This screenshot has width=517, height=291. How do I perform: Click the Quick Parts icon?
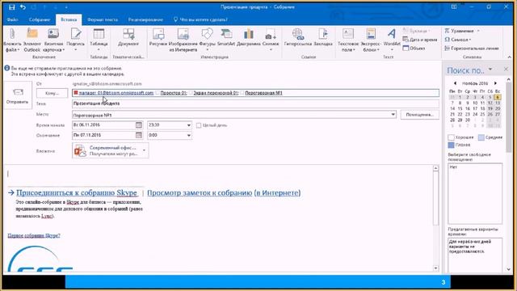click(x=371, y=34)
